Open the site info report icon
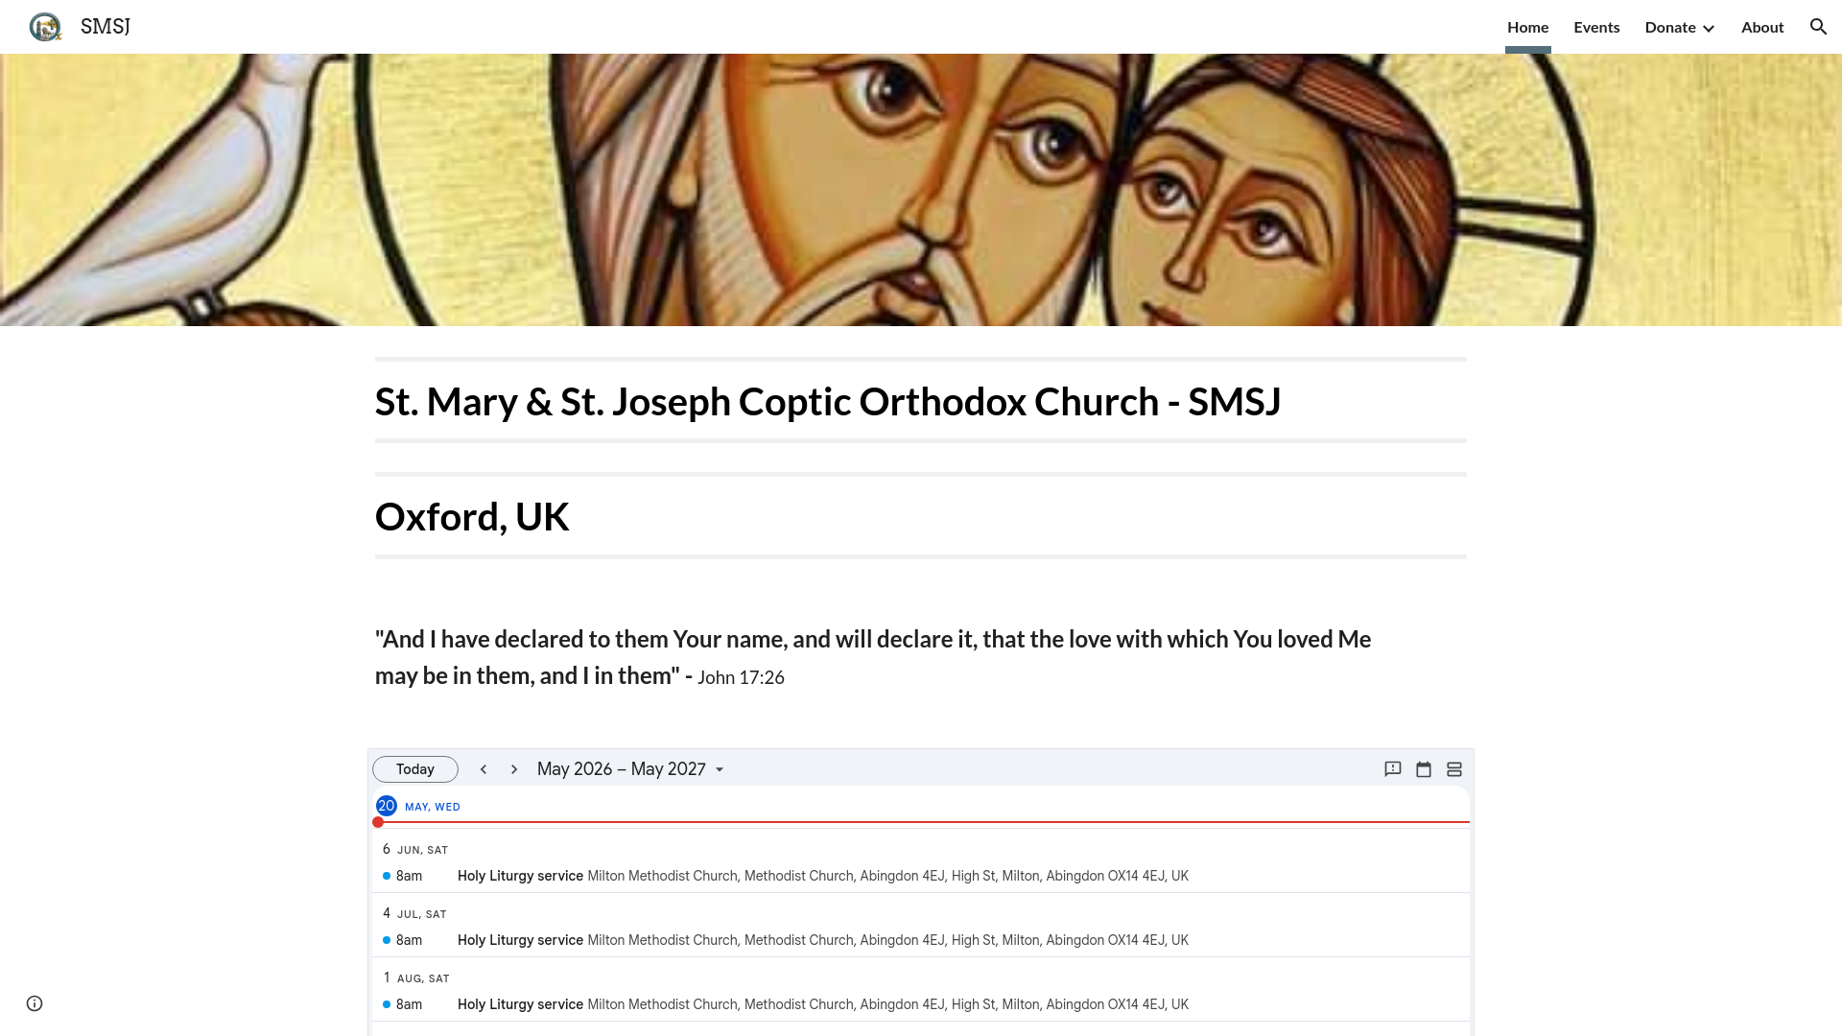The height and width of the screenshot is (1036, 1842). [x=35, y=1003]
